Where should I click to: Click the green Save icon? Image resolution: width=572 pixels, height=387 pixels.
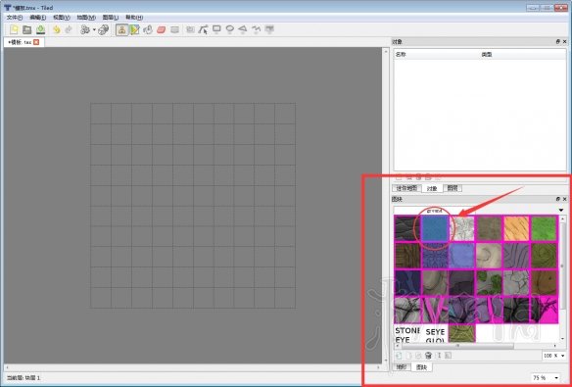[40, 29]
